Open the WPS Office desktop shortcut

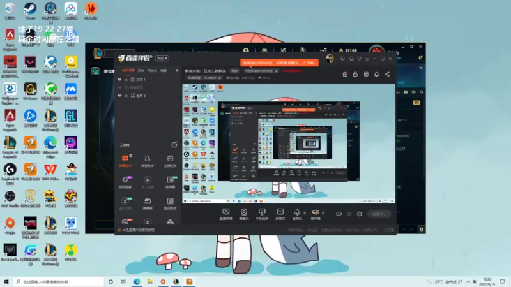[50, 172]
